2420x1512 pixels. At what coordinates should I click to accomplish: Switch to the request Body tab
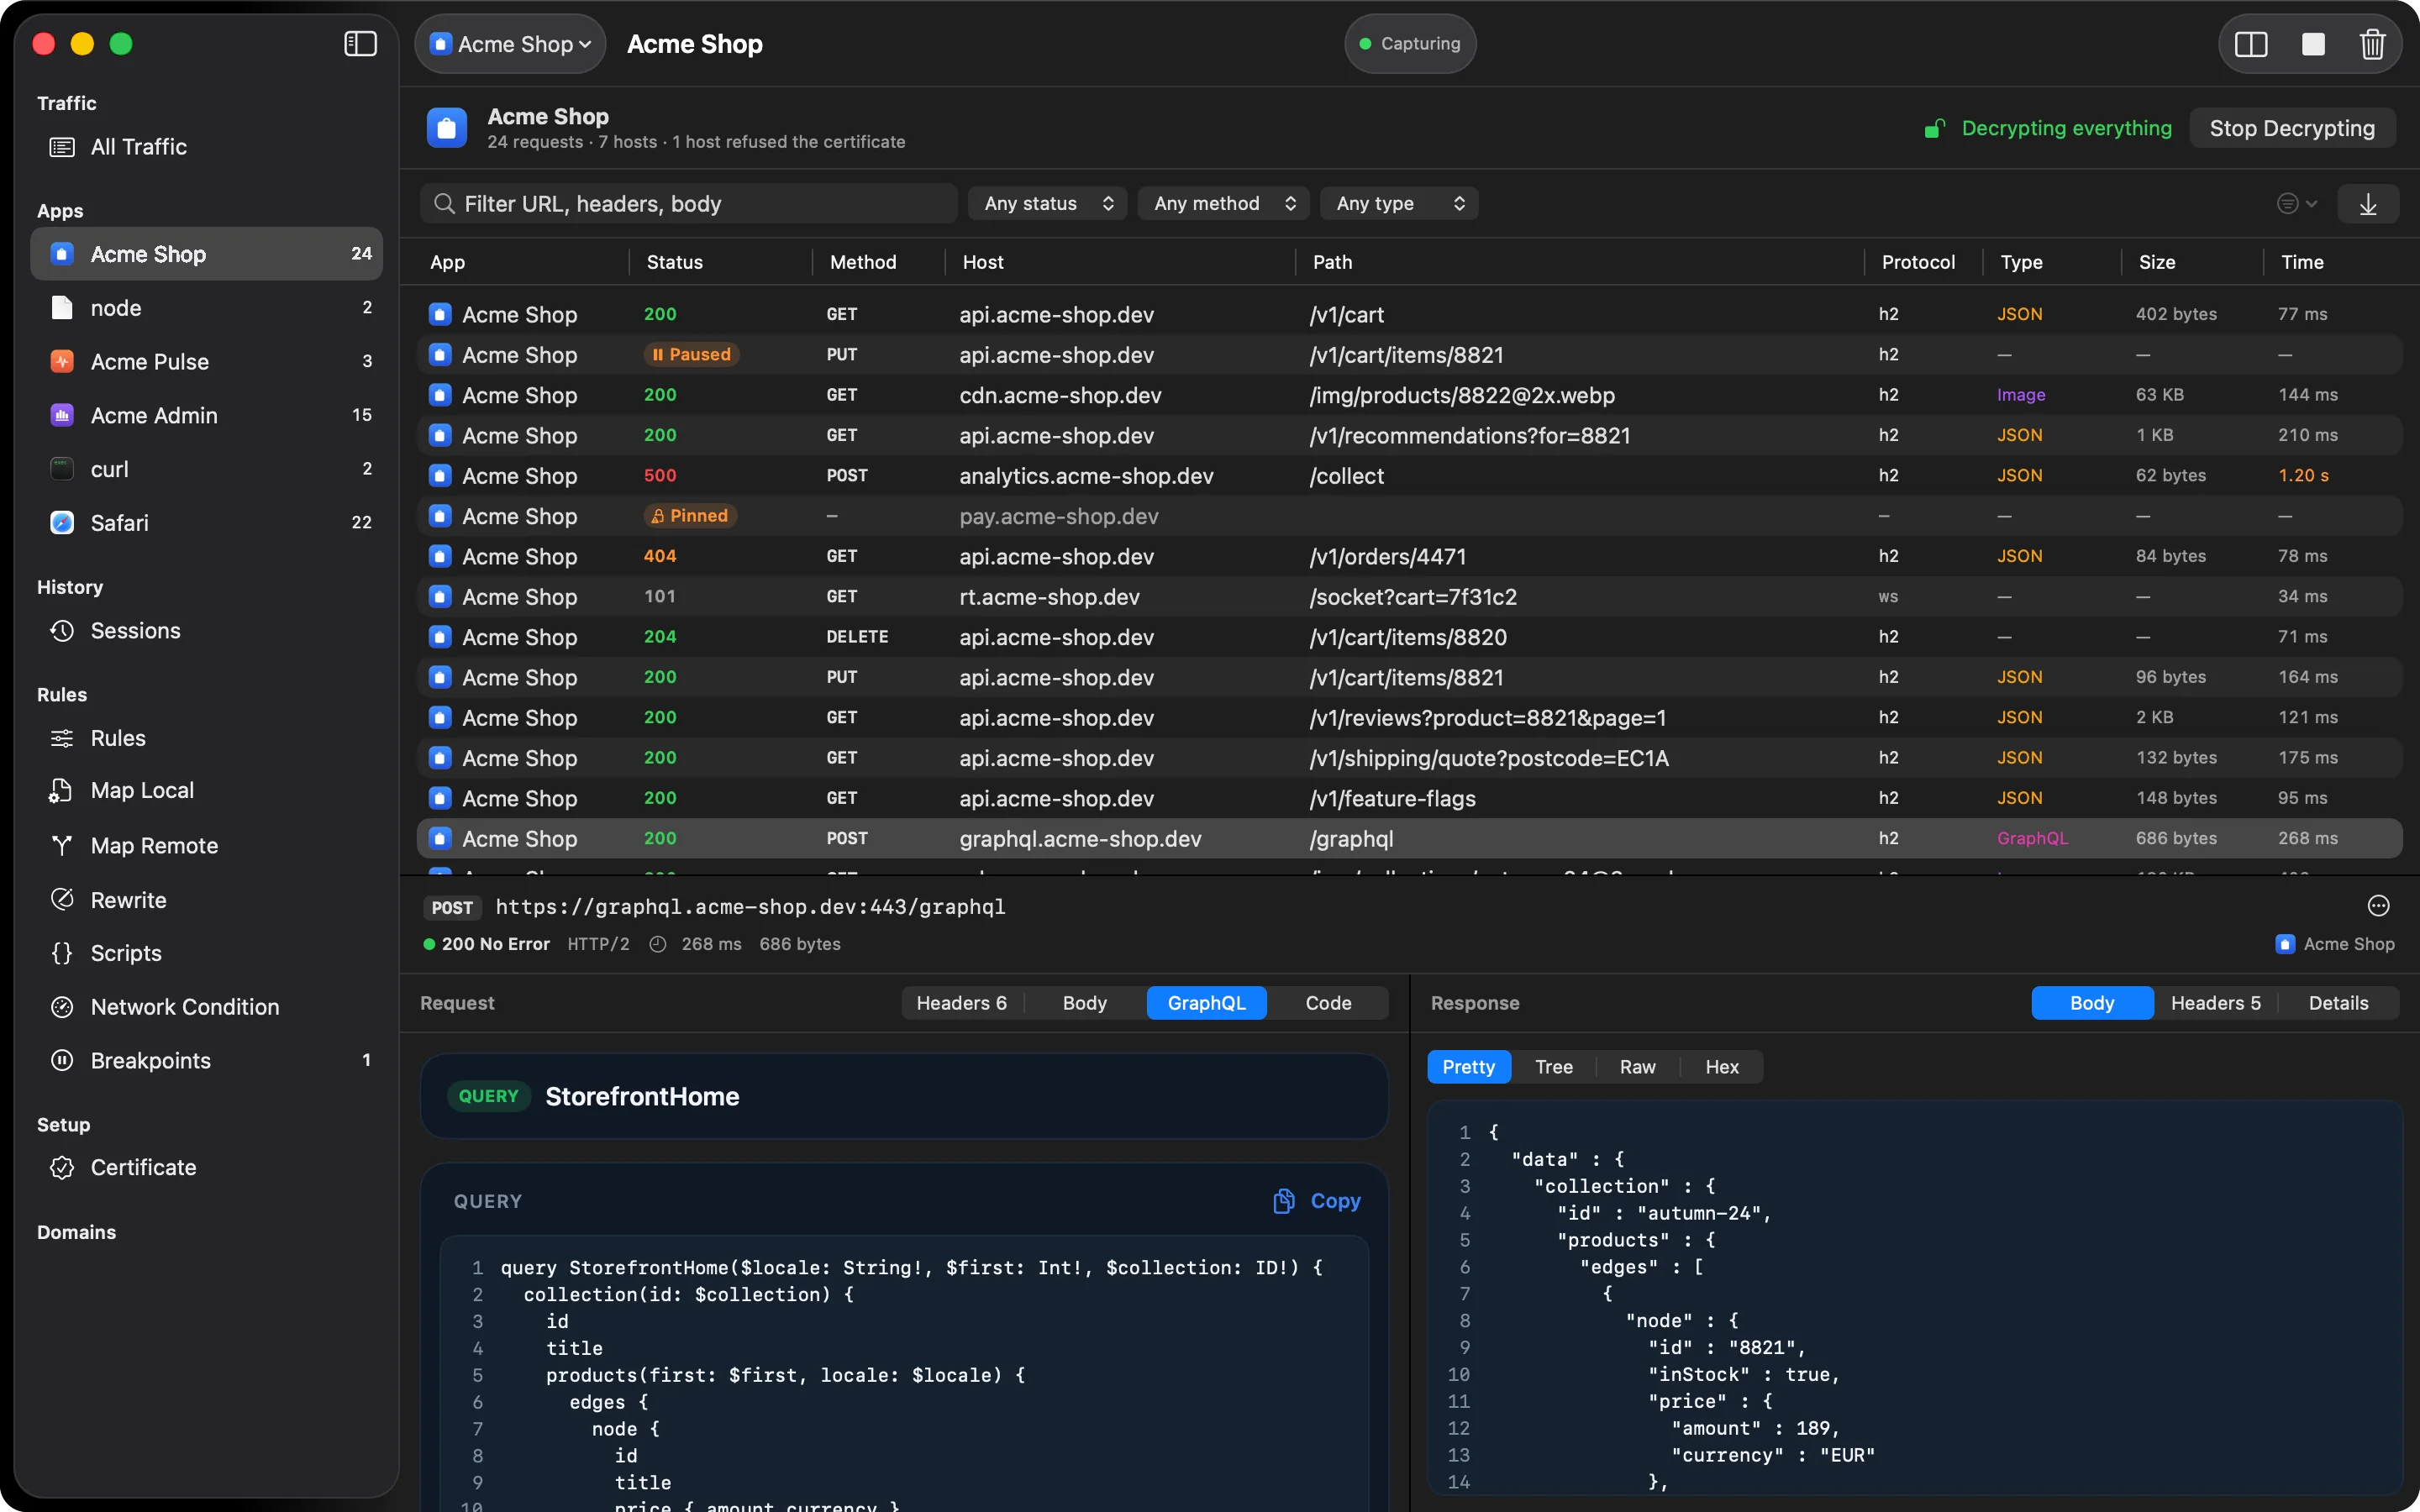tap(1084, 1003)
